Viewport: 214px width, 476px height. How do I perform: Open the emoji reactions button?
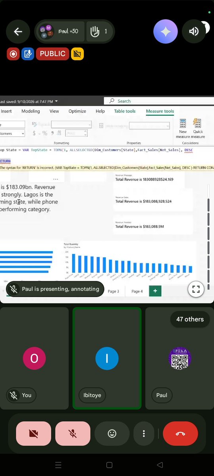112,434
